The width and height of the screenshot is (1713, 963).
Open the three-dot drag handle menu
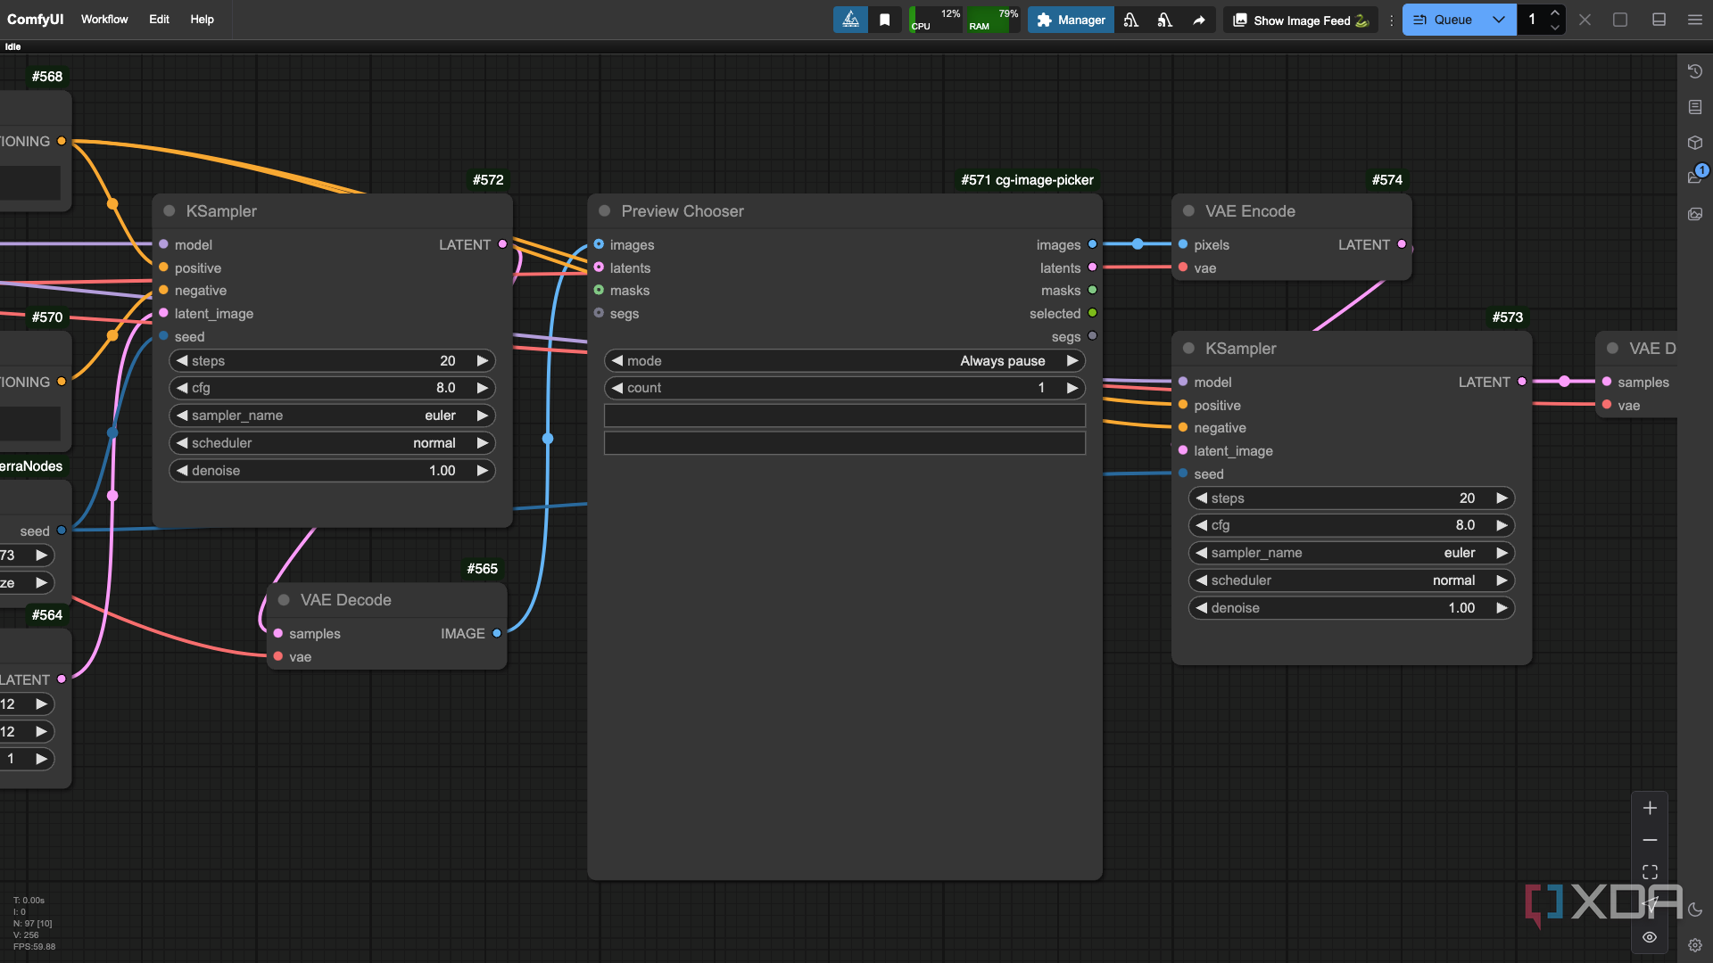(x=1391, y=20)
